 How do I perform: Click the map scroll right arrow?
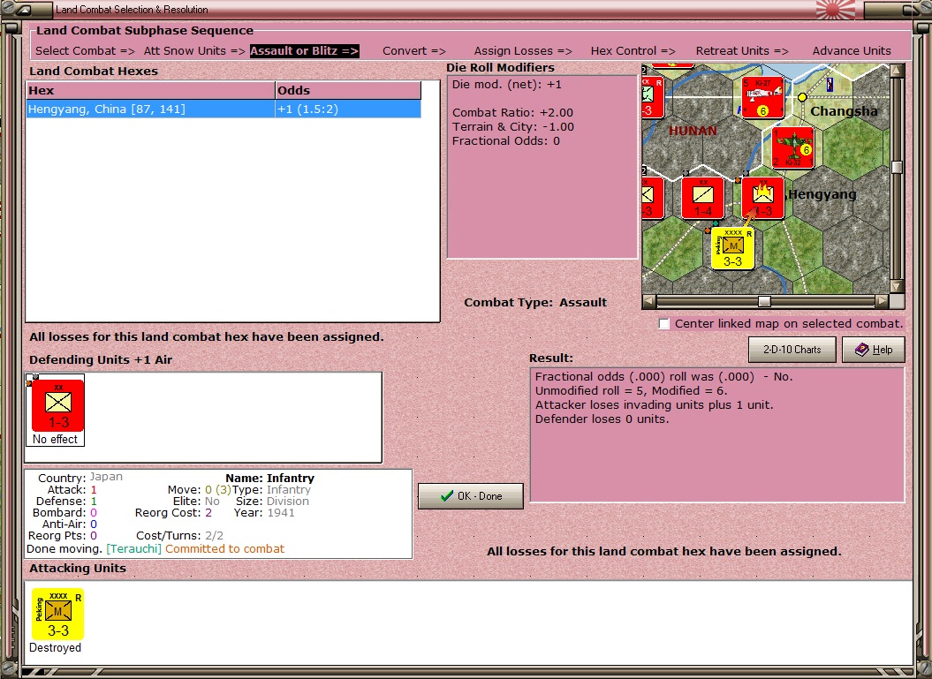(883, 302)
